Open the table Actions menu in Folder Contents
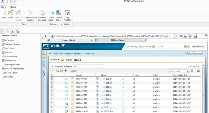This screenshot has width=209, height=113. click(x=75, y=71)
